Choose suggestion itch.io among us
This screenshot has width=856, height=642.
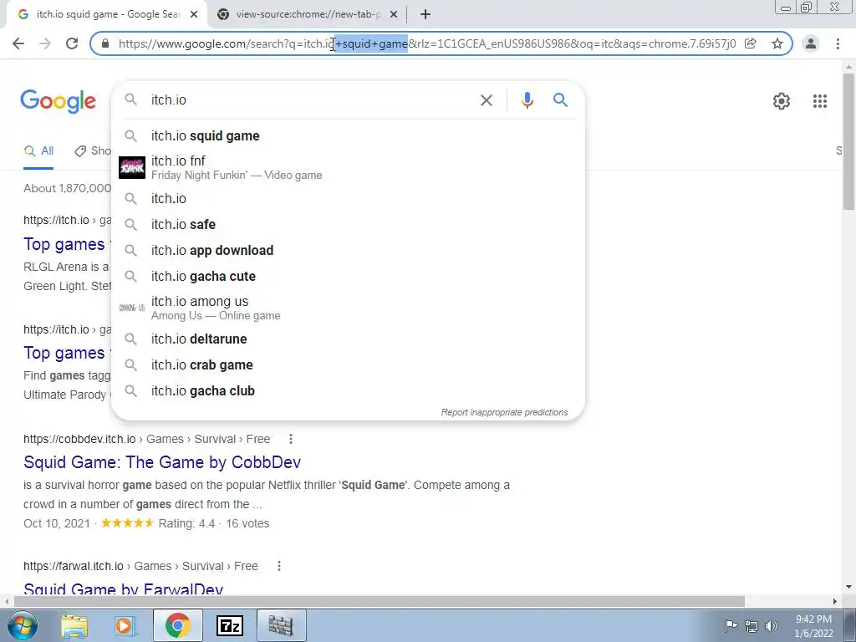[x=348, y=308]
